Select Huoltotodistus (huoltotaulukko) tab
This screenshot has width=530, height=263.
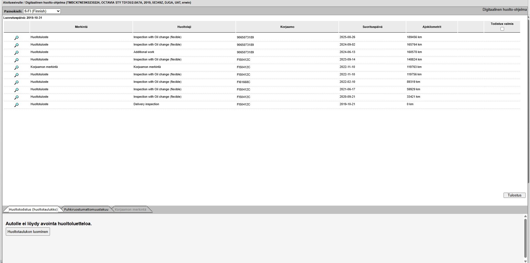pyautogui.click(x=33, y=209)
